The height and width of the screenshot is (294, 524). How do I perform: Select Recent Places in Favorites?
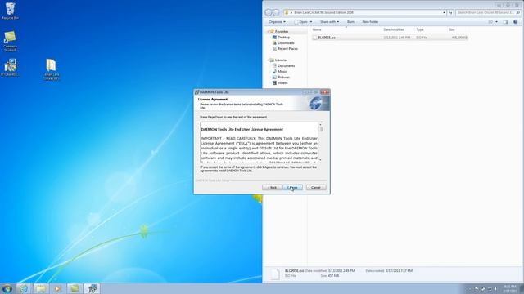click(287, 49)
